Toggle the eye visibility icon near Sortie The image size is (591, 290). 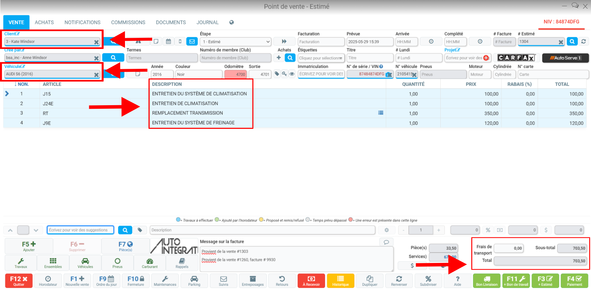(292, 74)
